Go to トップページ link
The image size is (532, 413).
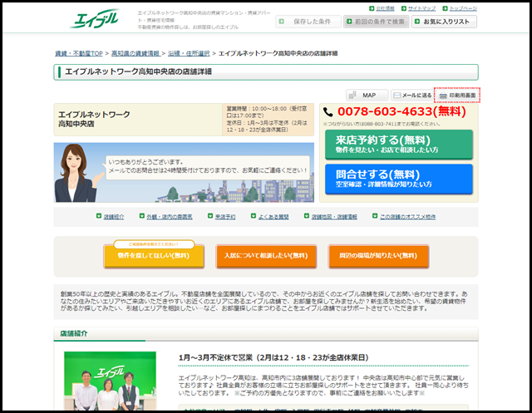(463, 8)
